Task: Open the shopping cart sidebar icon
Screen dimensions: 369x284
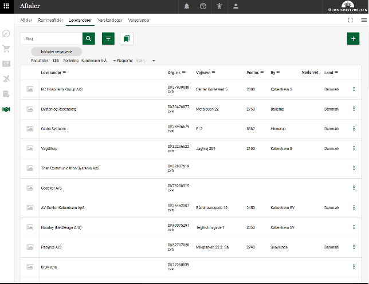Action: (6, 49)
